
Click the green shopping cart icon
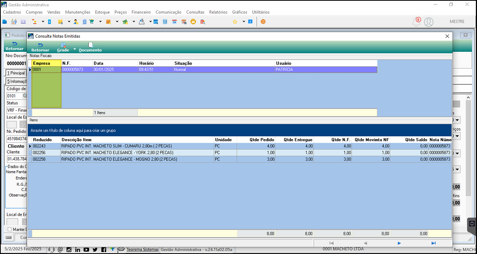tap(92, 21)
